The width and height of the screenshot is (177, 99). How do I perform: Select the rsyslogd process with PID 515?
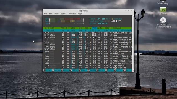click(87, 68)
